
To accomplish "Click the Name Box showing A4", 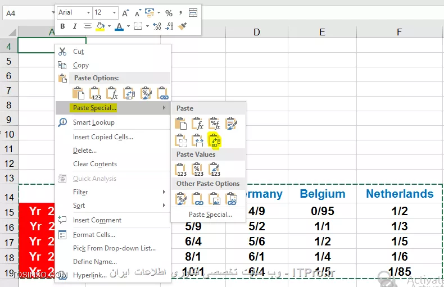I will (x=27, y=13).
